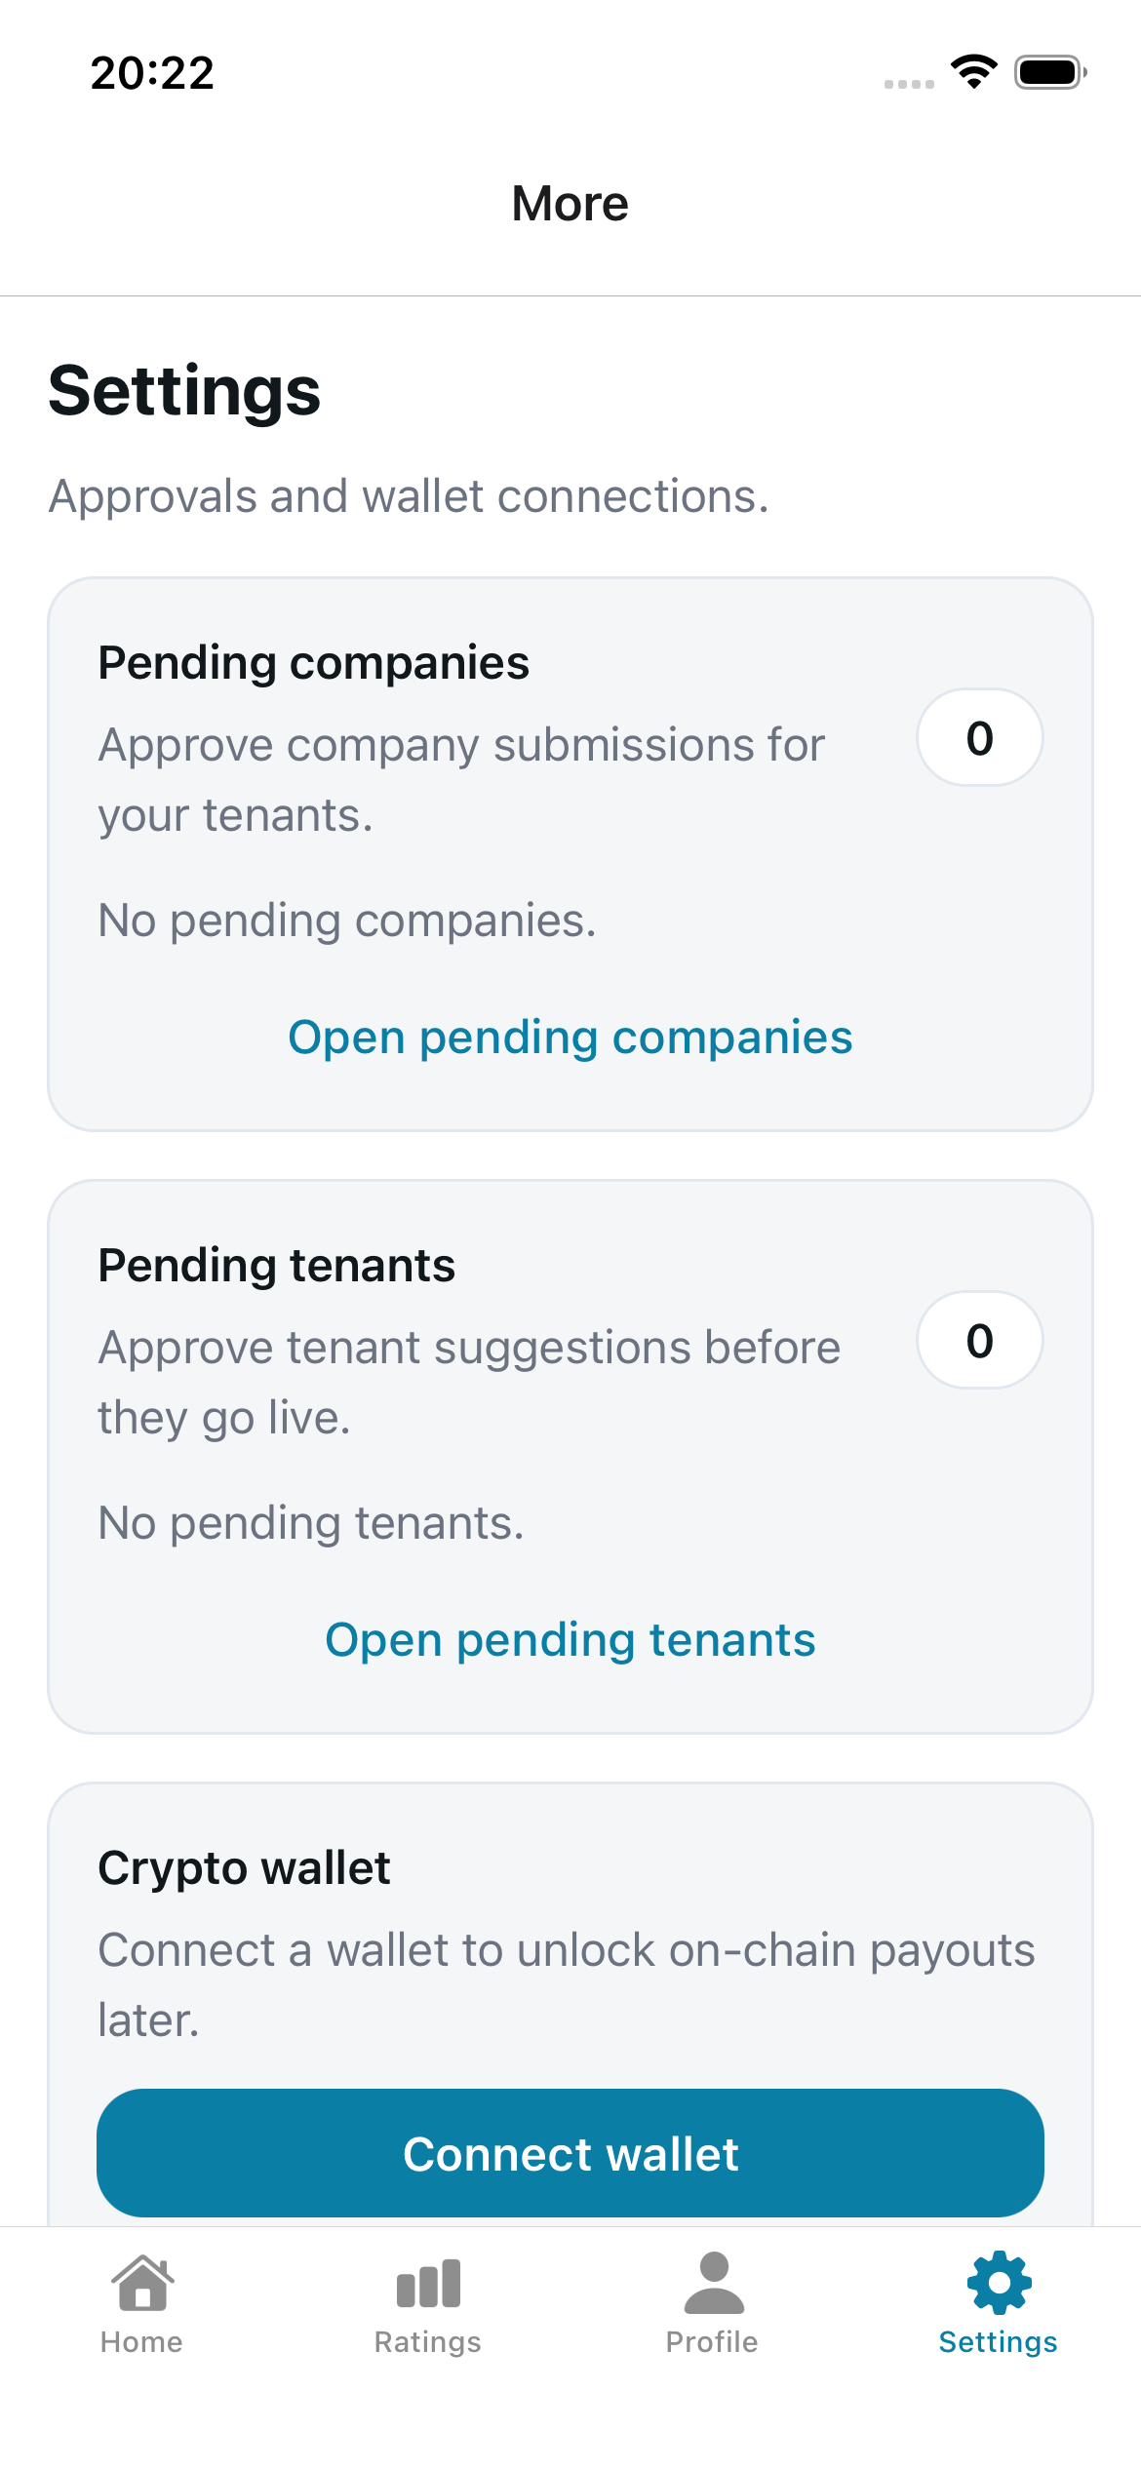Switch to the Ratings tab label

(x=428, y=2342)
